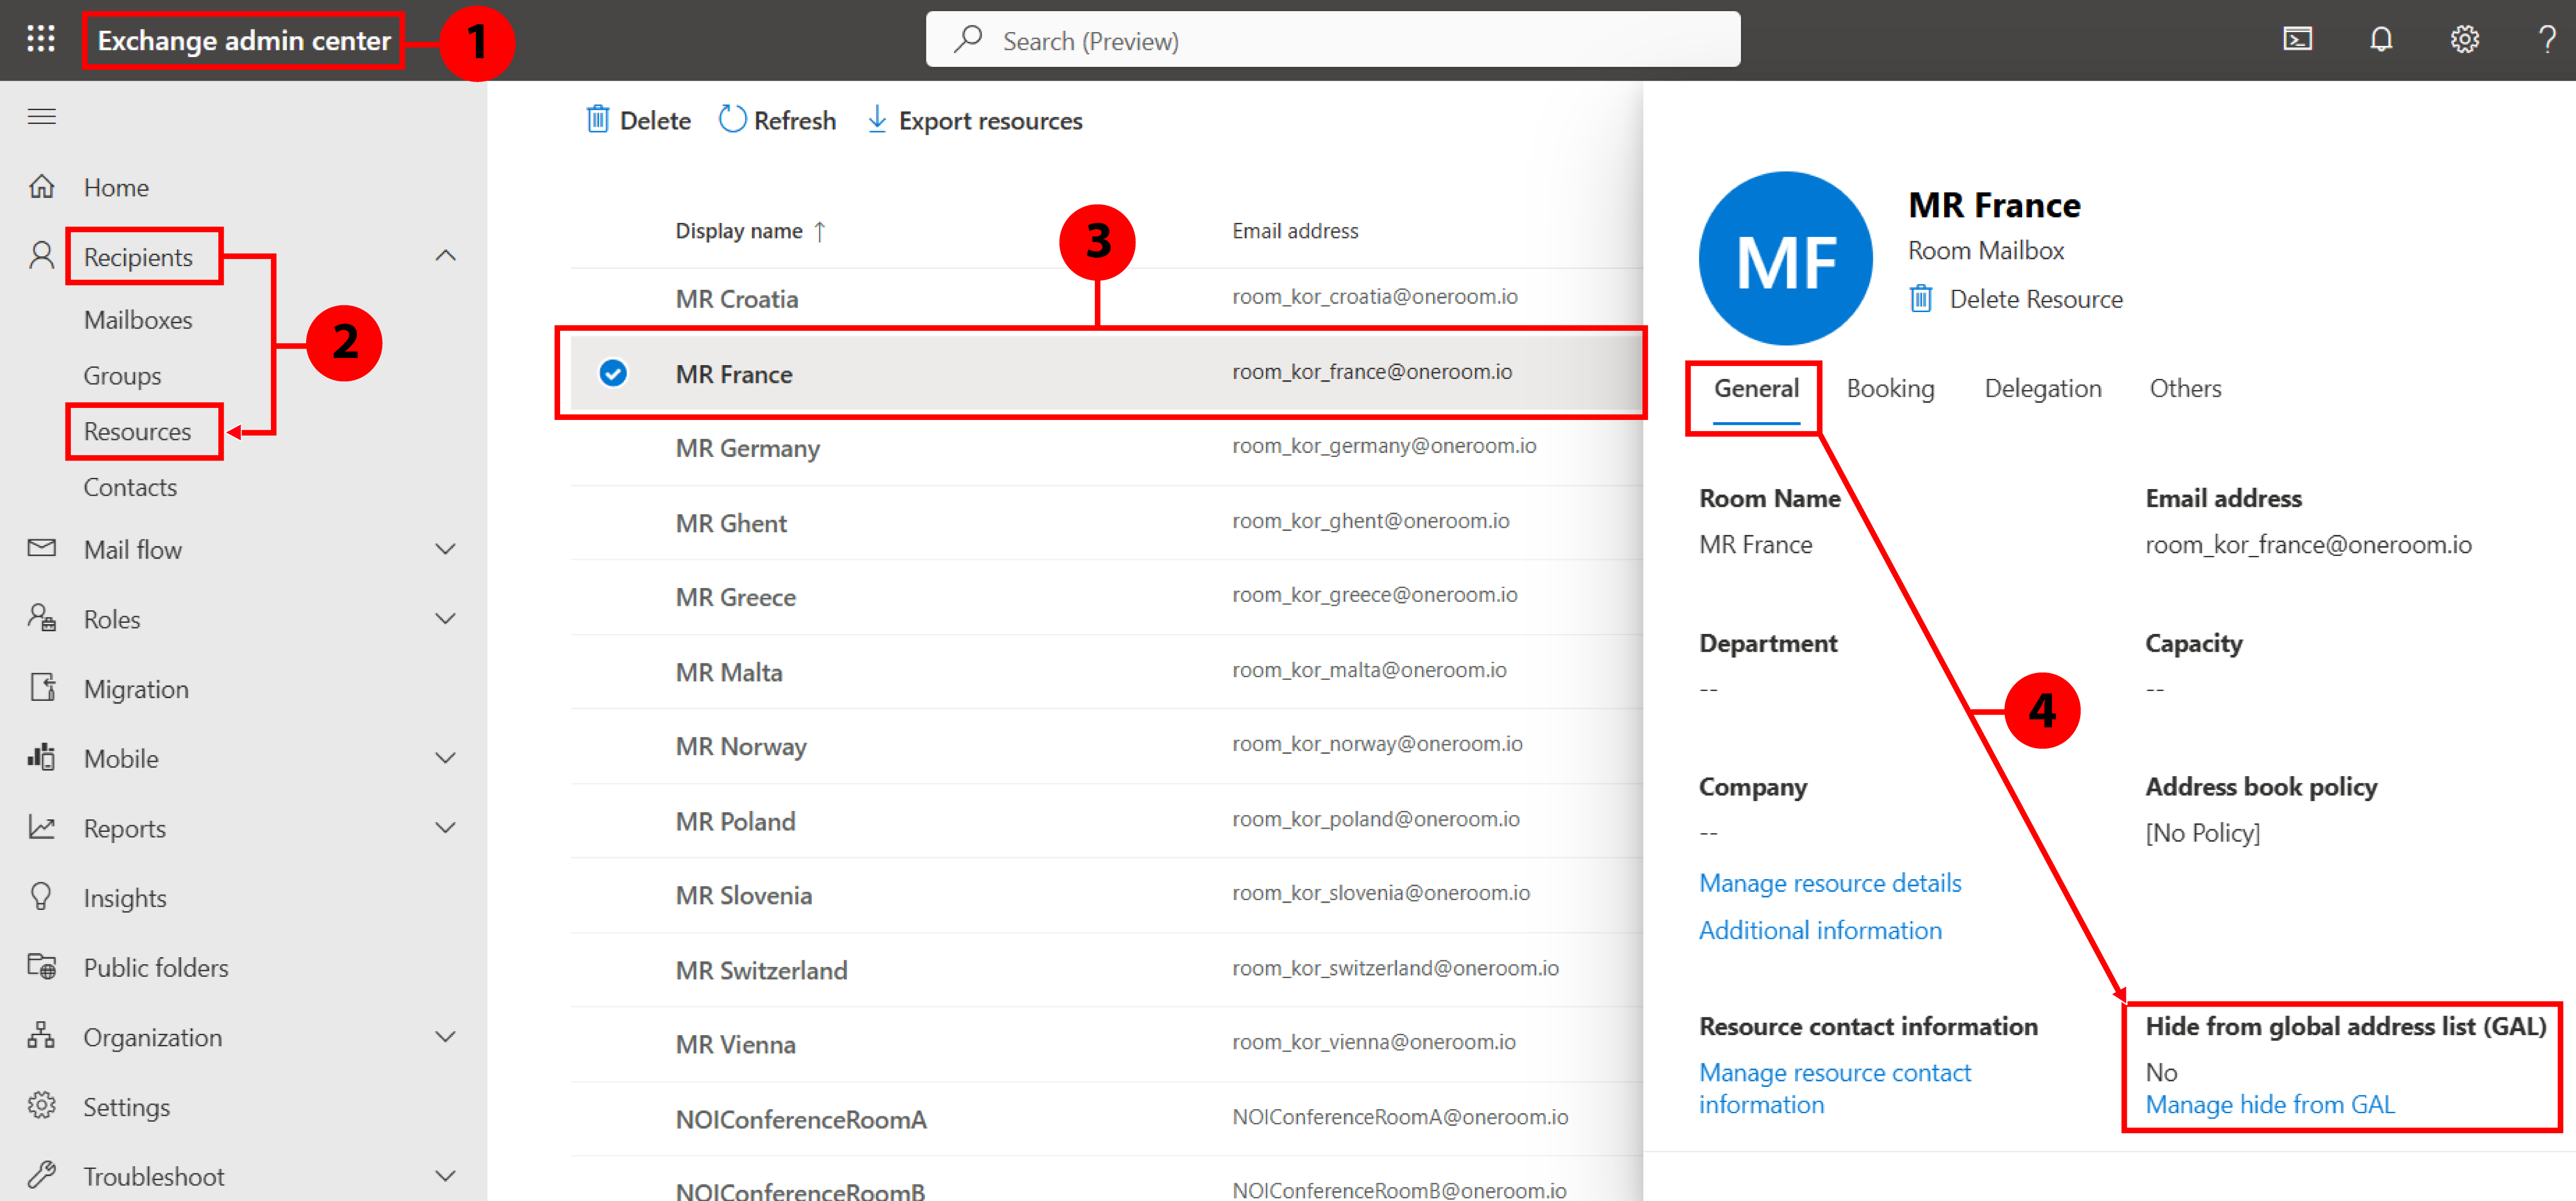Click trash icon beside Delete Resource
This screenshot has width=2576, height=1201.
tap(1920, 298)
